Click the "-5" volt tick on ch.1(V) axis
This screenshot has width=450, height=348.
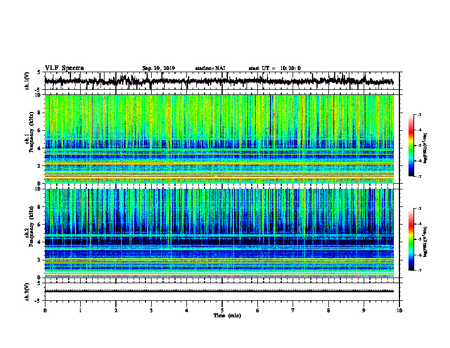tap(38, 90)
